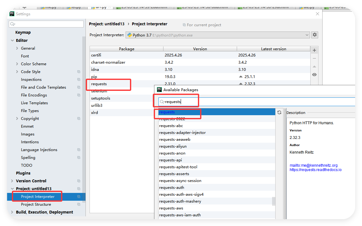The height and width of the screenshot is (226, 362).
Task: Click the Package column header
Action: (127, 49)
